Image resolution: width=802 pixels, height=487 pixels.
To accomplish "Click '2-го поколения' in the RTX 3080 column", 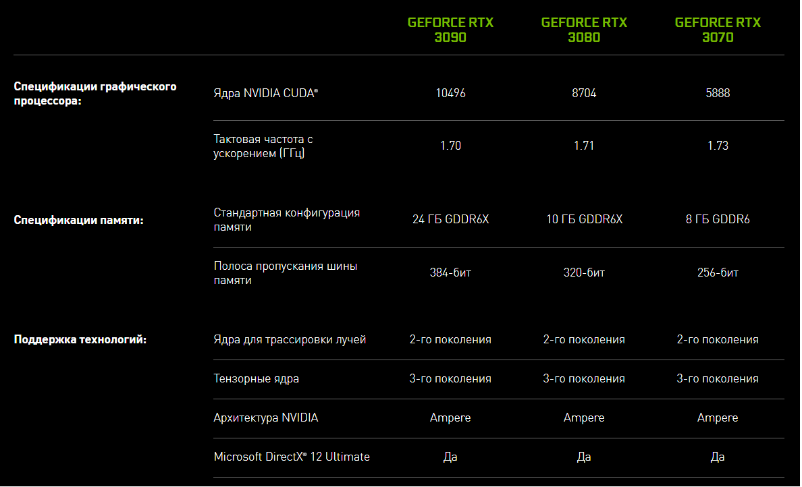I will click(584, 340).
